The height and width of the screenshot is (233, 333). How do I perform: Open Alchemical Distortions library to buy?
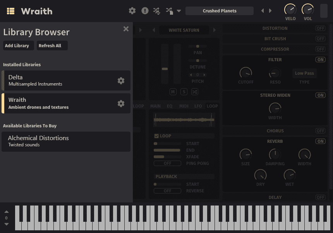[66, 142]
